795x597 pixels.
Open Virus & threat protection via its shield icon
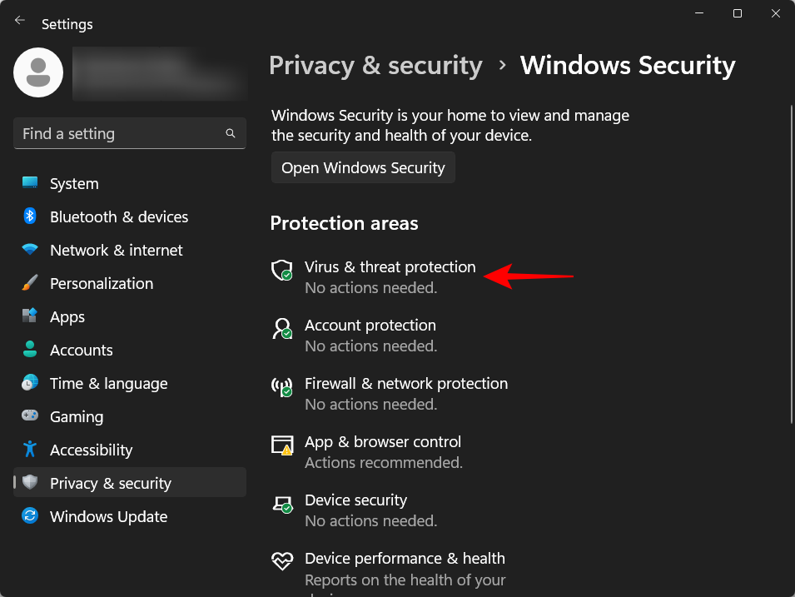(x=281, y=271)
